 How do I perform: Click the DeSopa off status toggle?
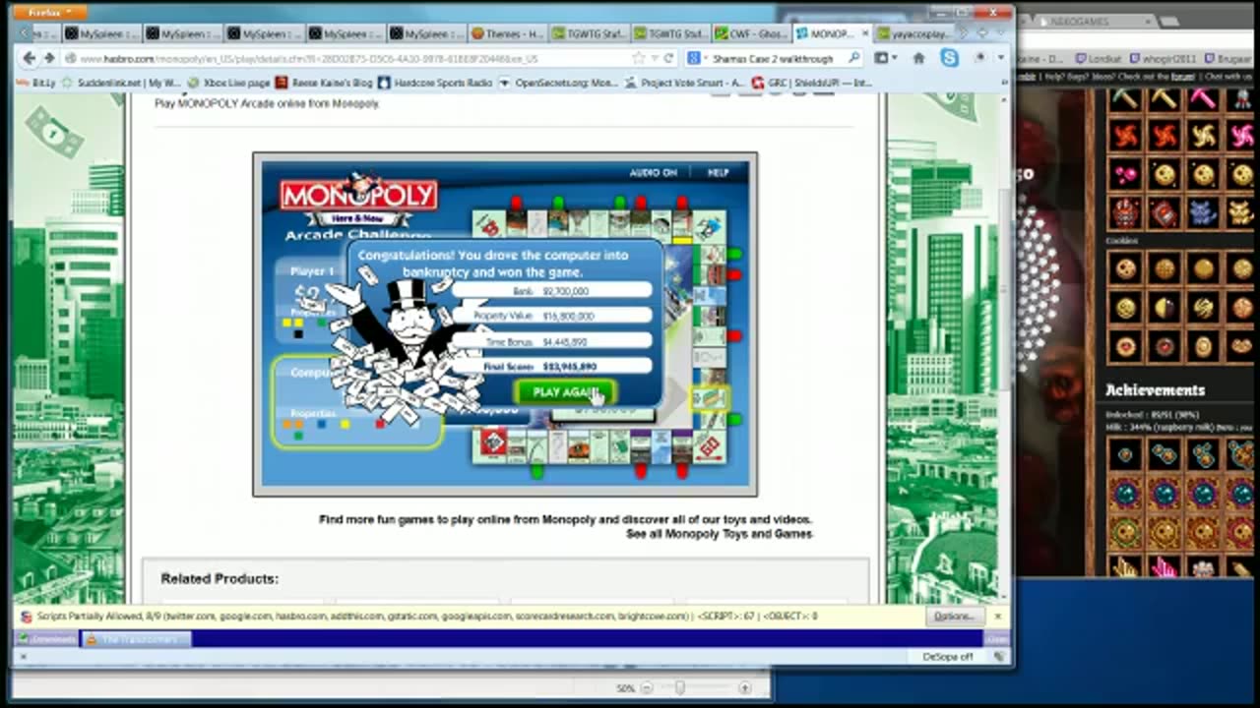pos(947,657)
